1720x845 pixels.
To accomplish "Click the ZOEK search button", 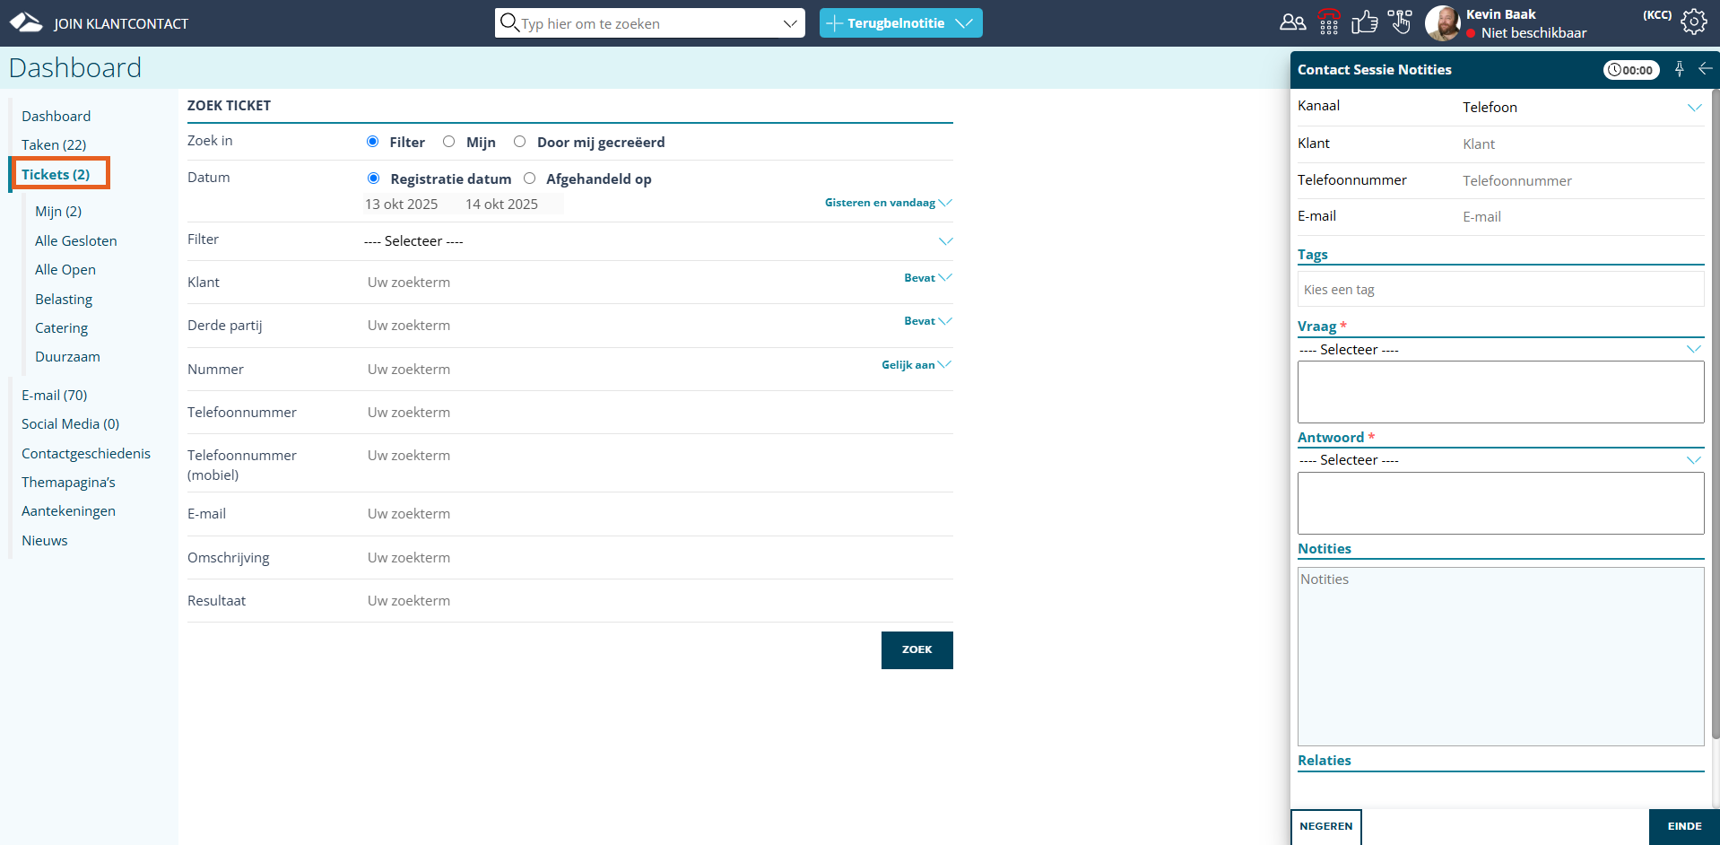I will 916,649.
